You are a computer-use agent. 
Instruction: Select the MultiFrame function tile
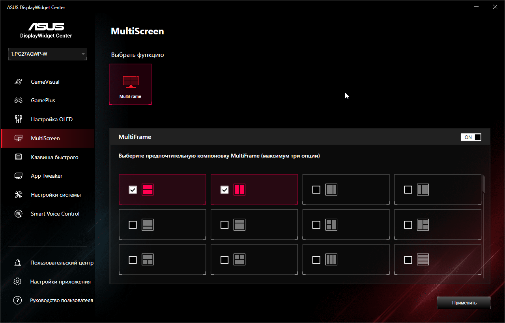click(130, 84)
